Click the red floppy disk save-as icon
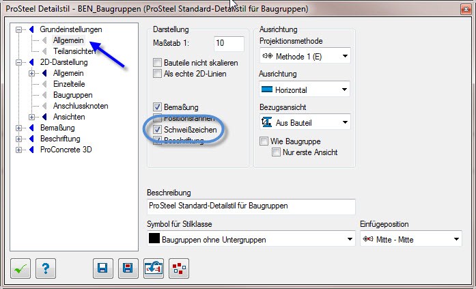 [x=128, y=269]
